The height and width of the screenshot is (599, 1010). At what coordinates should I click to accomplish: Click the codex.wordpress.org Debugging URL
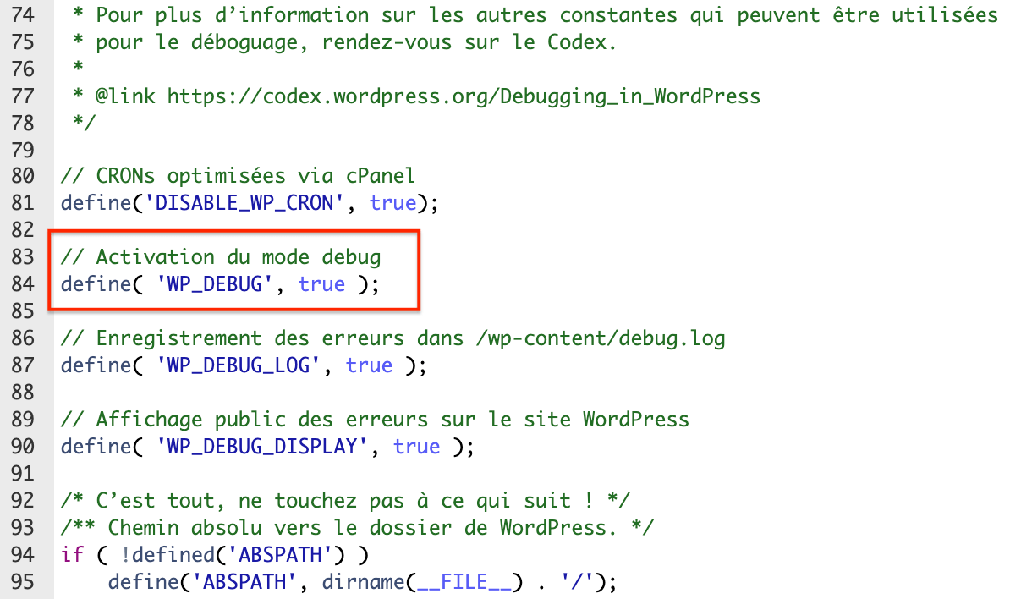point(464,96)
